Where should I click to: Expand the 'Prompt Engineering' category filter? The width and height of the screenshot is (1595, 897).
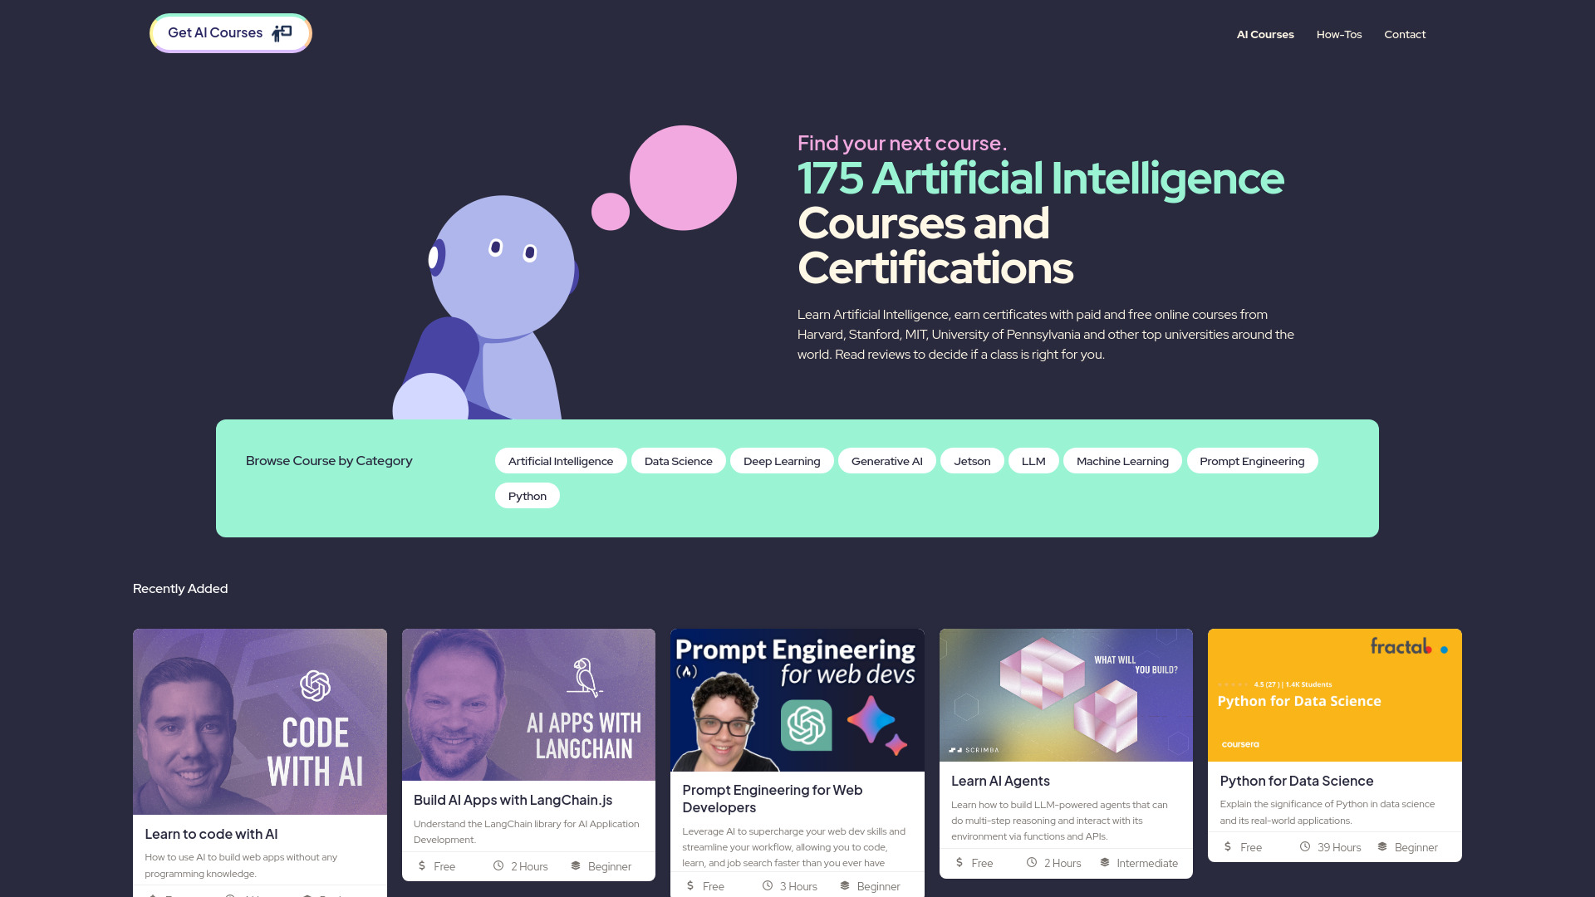pyautogui.click(x=1252, y=460)
